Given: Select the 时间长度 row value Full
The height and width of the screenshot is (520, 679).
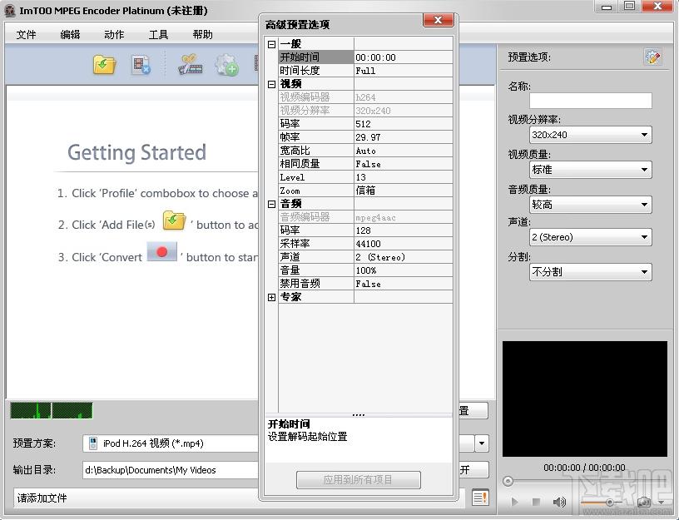Looking at the screenshot, I should 403,71.
